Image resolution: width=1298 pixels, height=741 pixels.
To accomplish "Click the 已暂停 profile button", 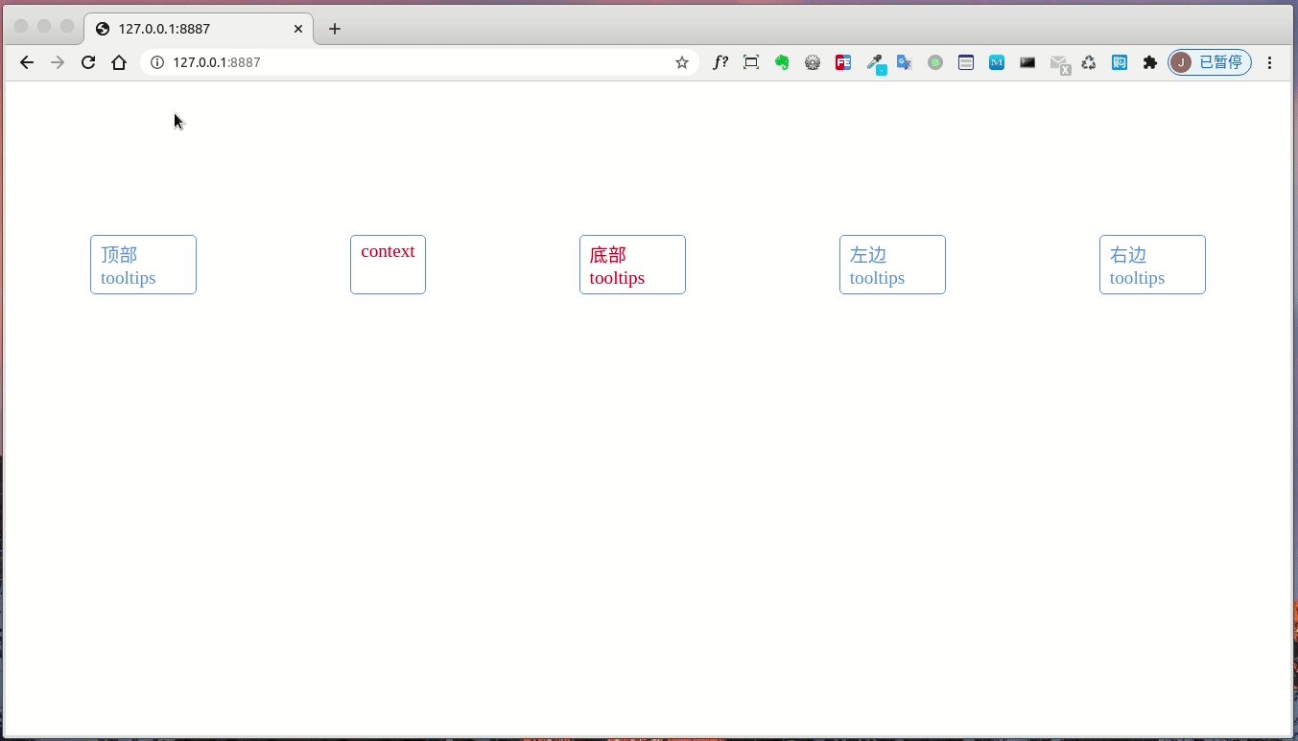I will point(1209,61).
